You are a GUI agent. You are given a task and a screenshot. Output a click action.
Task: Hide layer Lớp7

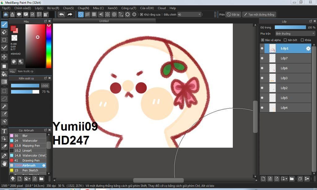pyautogui.click(x=262, y=58)
